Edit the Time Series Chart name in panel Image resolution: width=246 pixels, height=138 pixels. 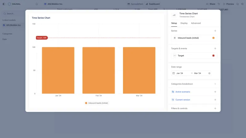coord(188,13)
